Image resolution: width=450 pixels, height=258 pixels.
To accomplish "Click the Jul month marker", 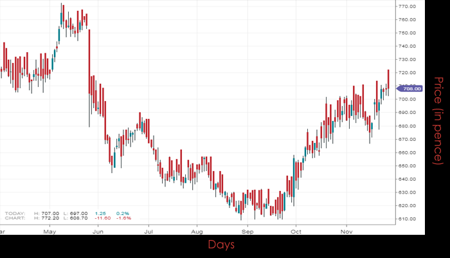I will (x=148, y=230).
